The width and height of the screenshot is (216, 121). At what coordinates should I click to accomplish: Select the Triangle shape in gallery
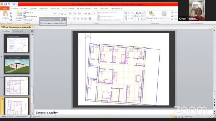click(126, 16)
